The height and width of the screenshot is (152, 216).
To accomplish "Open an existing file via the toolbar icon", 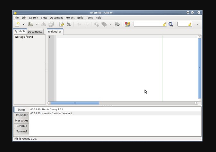I will coord(30,24).
